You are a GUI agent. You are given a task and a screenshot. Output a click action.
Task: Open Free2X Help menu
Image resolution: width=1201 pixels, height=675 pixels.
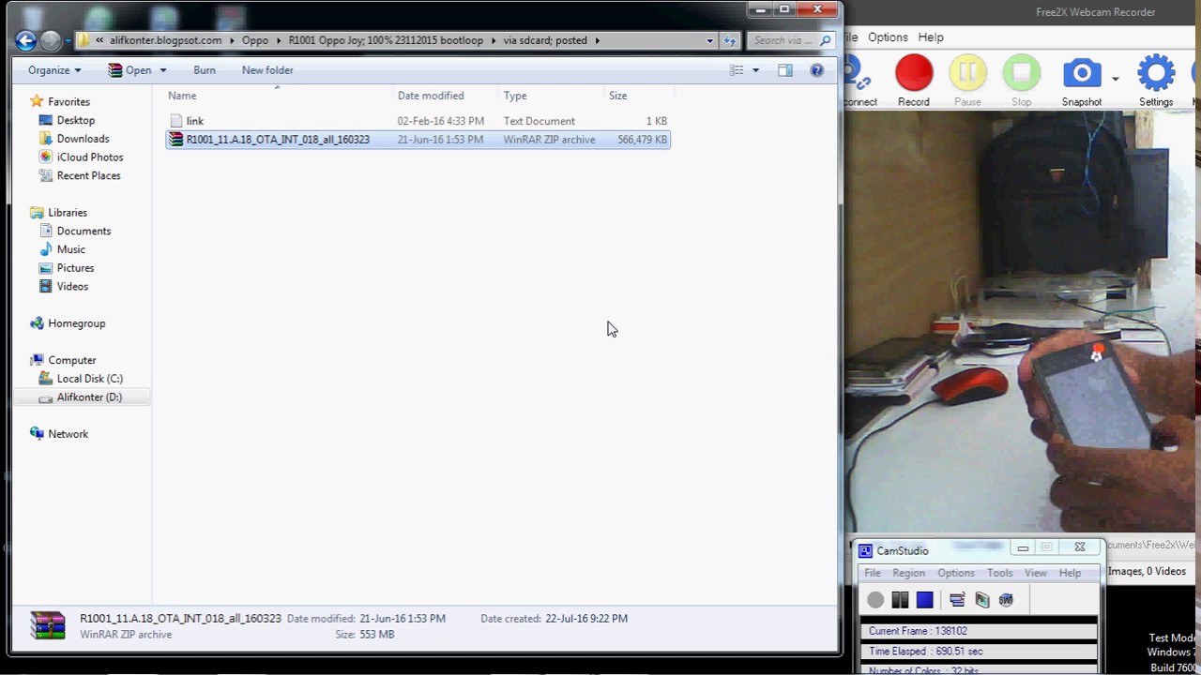click(x=931, y=37)
